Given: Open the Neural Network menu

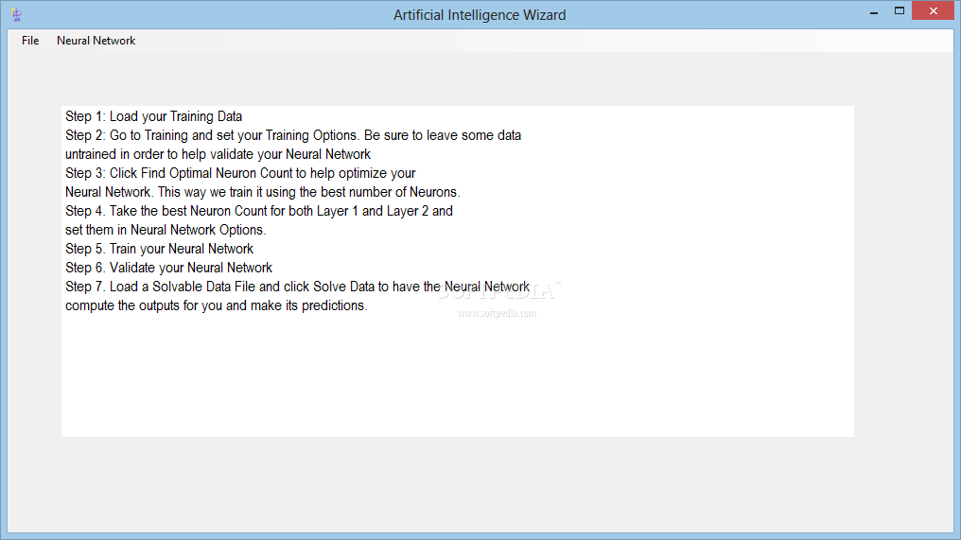Looking at the screenshot, I should coord(96,41).
